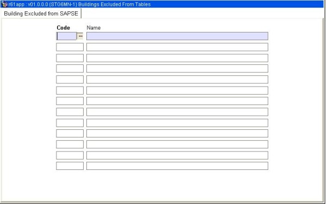326x204 pixels.
Task: Click the application icon in title bar
Action: coord(4,4)
